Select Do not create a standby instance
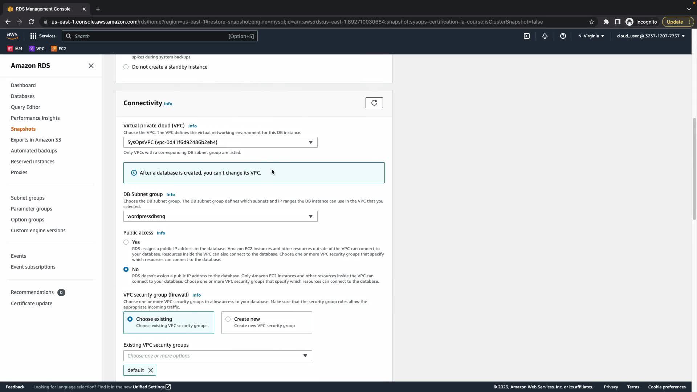Image resolution: width=697 pixels, height=392 pixels. (126, 67)
